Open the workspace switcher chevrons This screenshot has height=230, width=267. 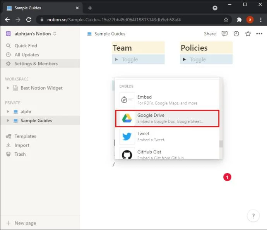55,34
